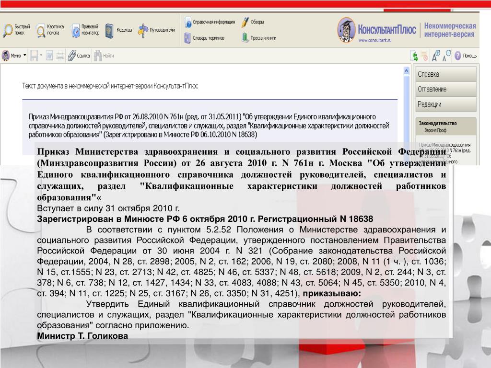
Task: Open the Справка tab in side panel
Action: [446, 74]
